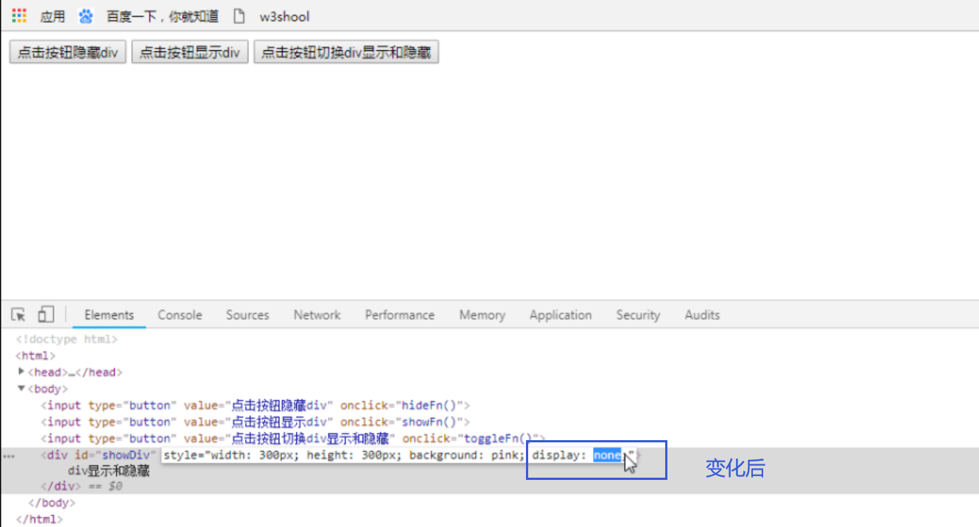Select the closing </div> == $0 line
This screenshot has height=527, width=979.
click(81, 487)
